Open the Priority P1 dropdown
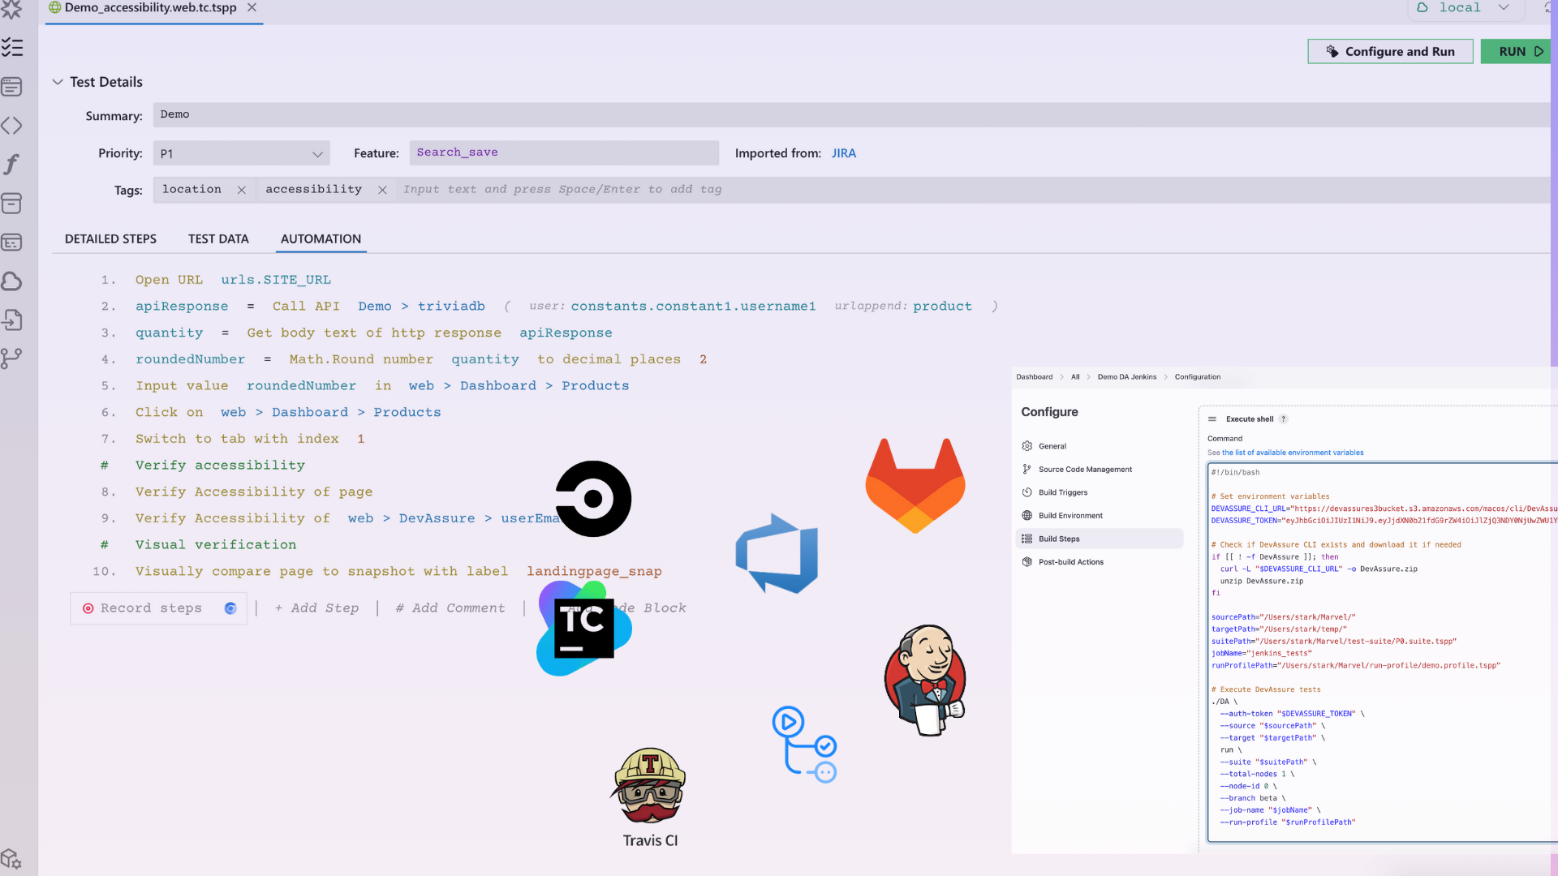 [241, 153]
